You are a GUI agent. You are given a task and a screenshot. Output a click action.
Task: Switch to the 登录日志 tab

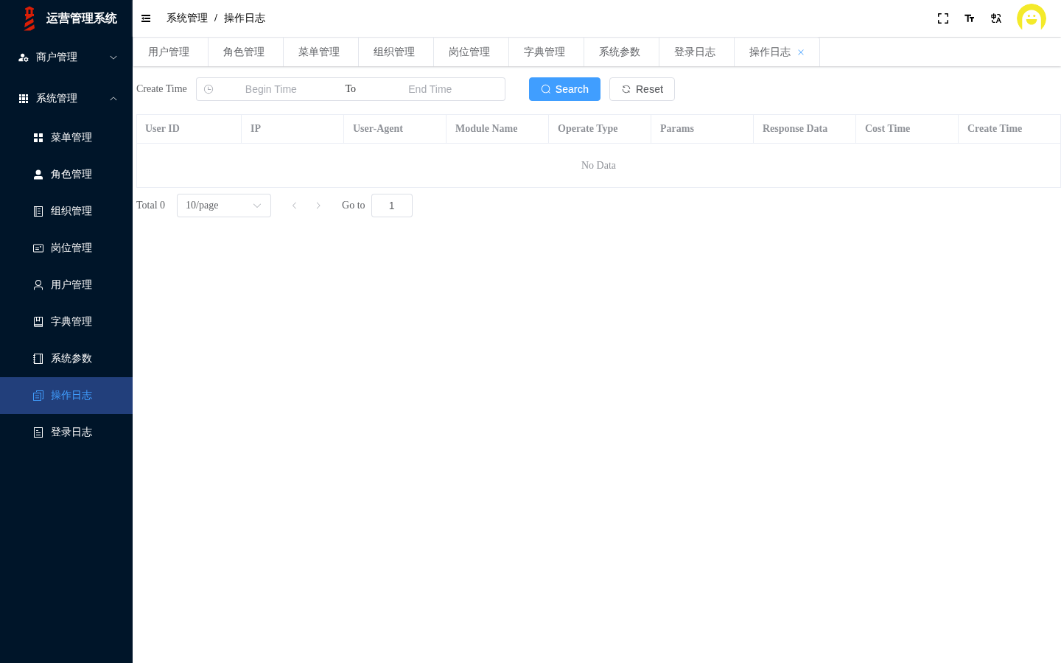pos(695,52)
